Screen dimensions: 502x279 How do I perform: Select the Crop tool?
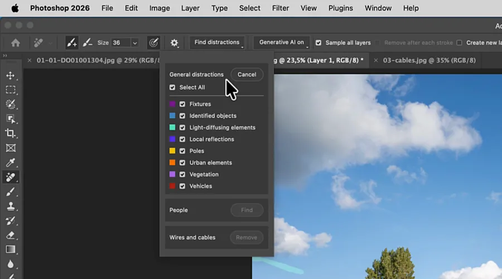click(10, 133)
